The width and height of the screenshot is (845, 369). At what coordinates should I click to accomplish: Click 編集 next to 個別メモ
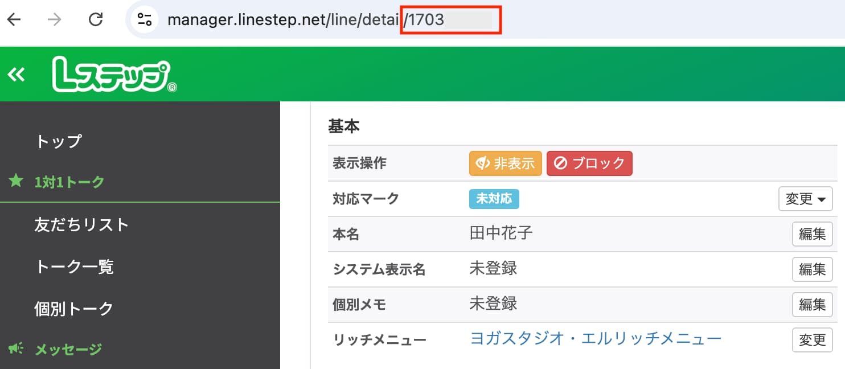[x=812, y=305]
